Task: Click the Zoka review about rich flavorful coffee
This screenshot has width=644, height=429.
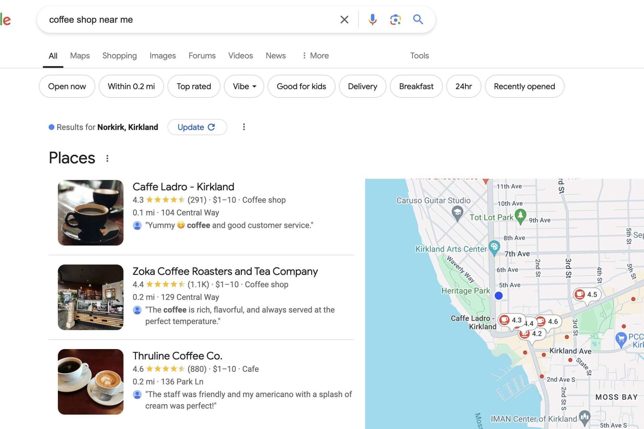Action: (240, 315)
